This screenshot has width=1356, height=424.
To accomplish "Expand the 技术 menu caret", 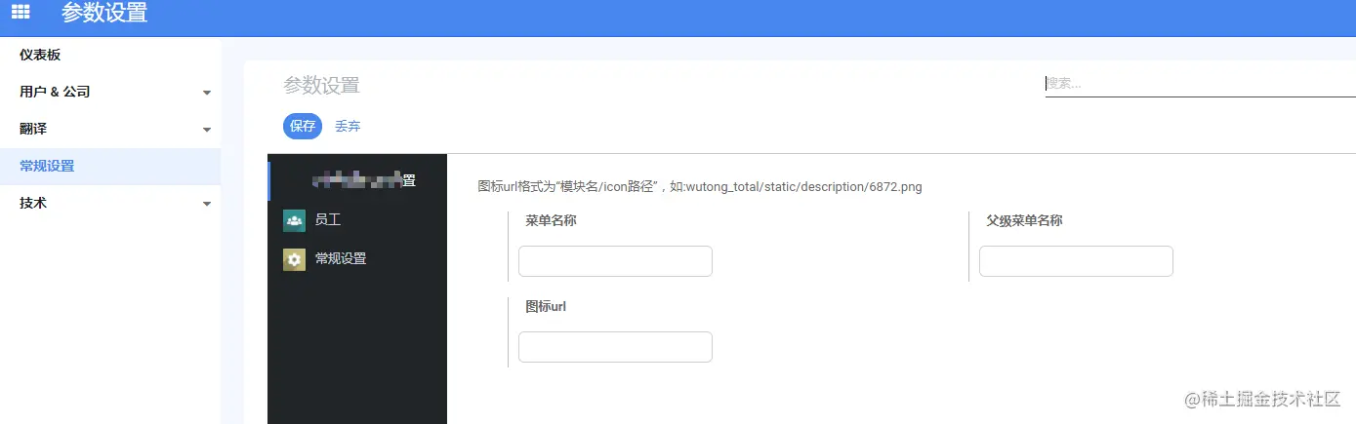I will point(206,204).
